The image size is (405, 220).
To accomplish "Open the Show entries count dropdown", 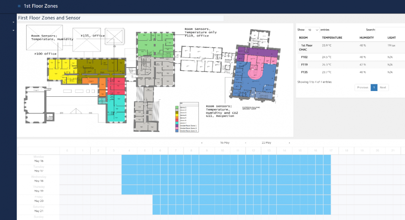I will click(x=313, y=30).
